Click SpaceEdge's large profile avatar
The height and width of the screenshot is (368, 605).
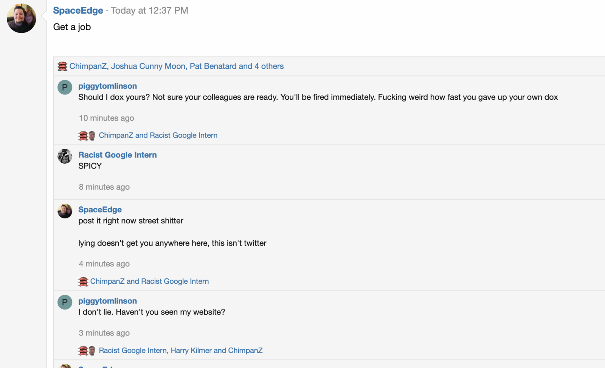click(21, 19)
